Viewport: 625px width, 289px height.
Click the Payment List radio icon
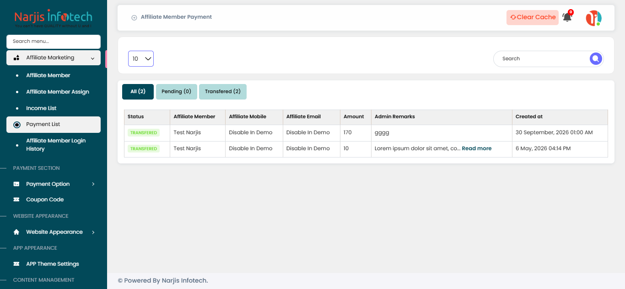(17, 125)
